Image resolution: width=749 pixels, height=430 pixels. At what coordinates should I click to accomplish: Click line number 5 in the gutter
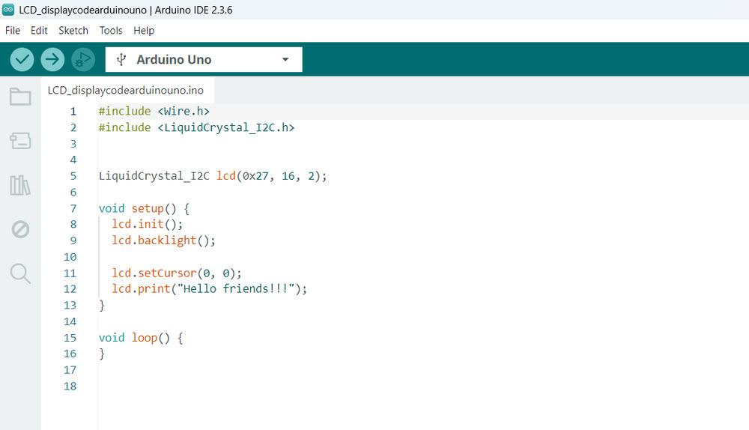[73, 176]
